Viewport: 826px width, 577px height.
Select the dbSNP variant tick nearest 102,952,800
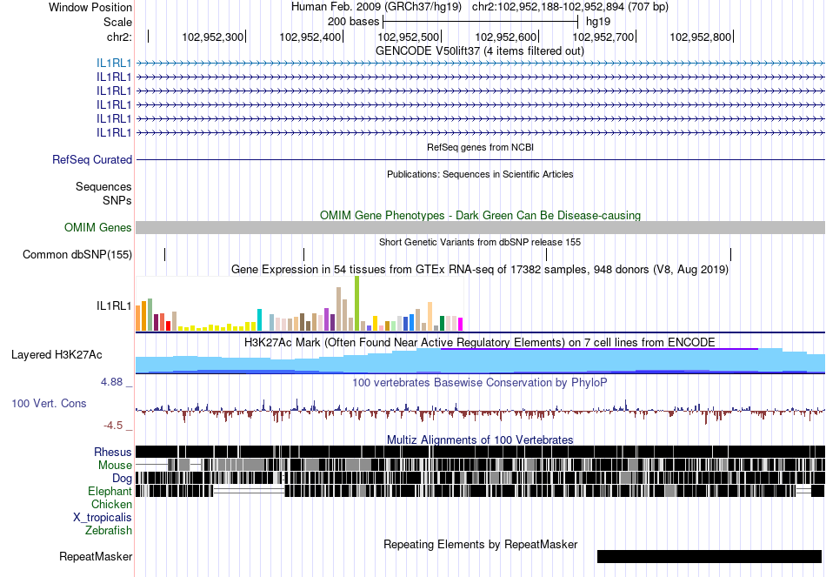click(x=730, y=255)
